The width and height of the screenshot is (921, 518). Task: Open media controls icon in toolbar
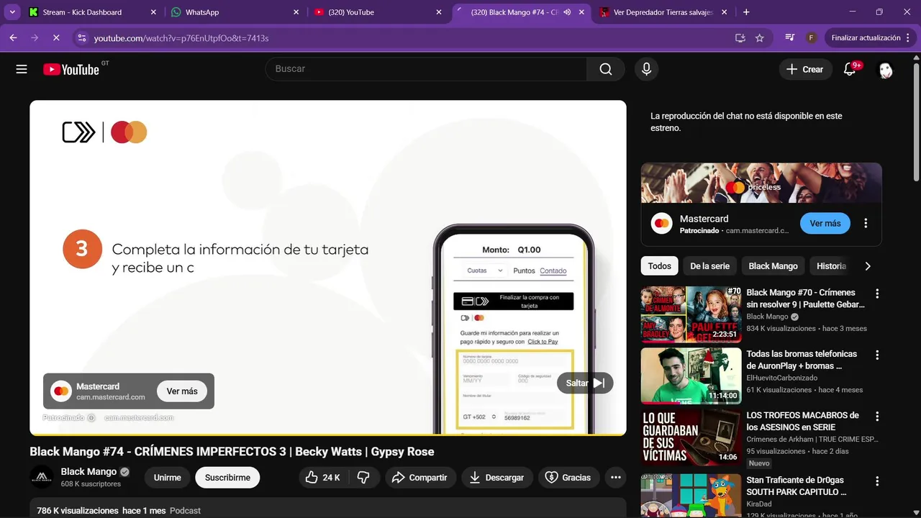click(790, 37)
